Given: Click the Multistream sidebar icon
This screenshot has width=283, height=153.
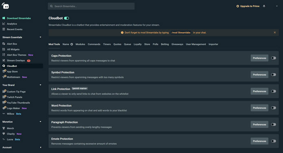Looking at the screenshot, I should point(4,77).
